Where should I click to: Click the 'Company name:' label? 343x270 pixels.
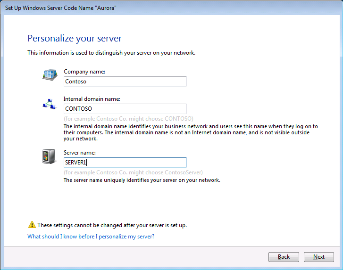(x=84, y=72)
